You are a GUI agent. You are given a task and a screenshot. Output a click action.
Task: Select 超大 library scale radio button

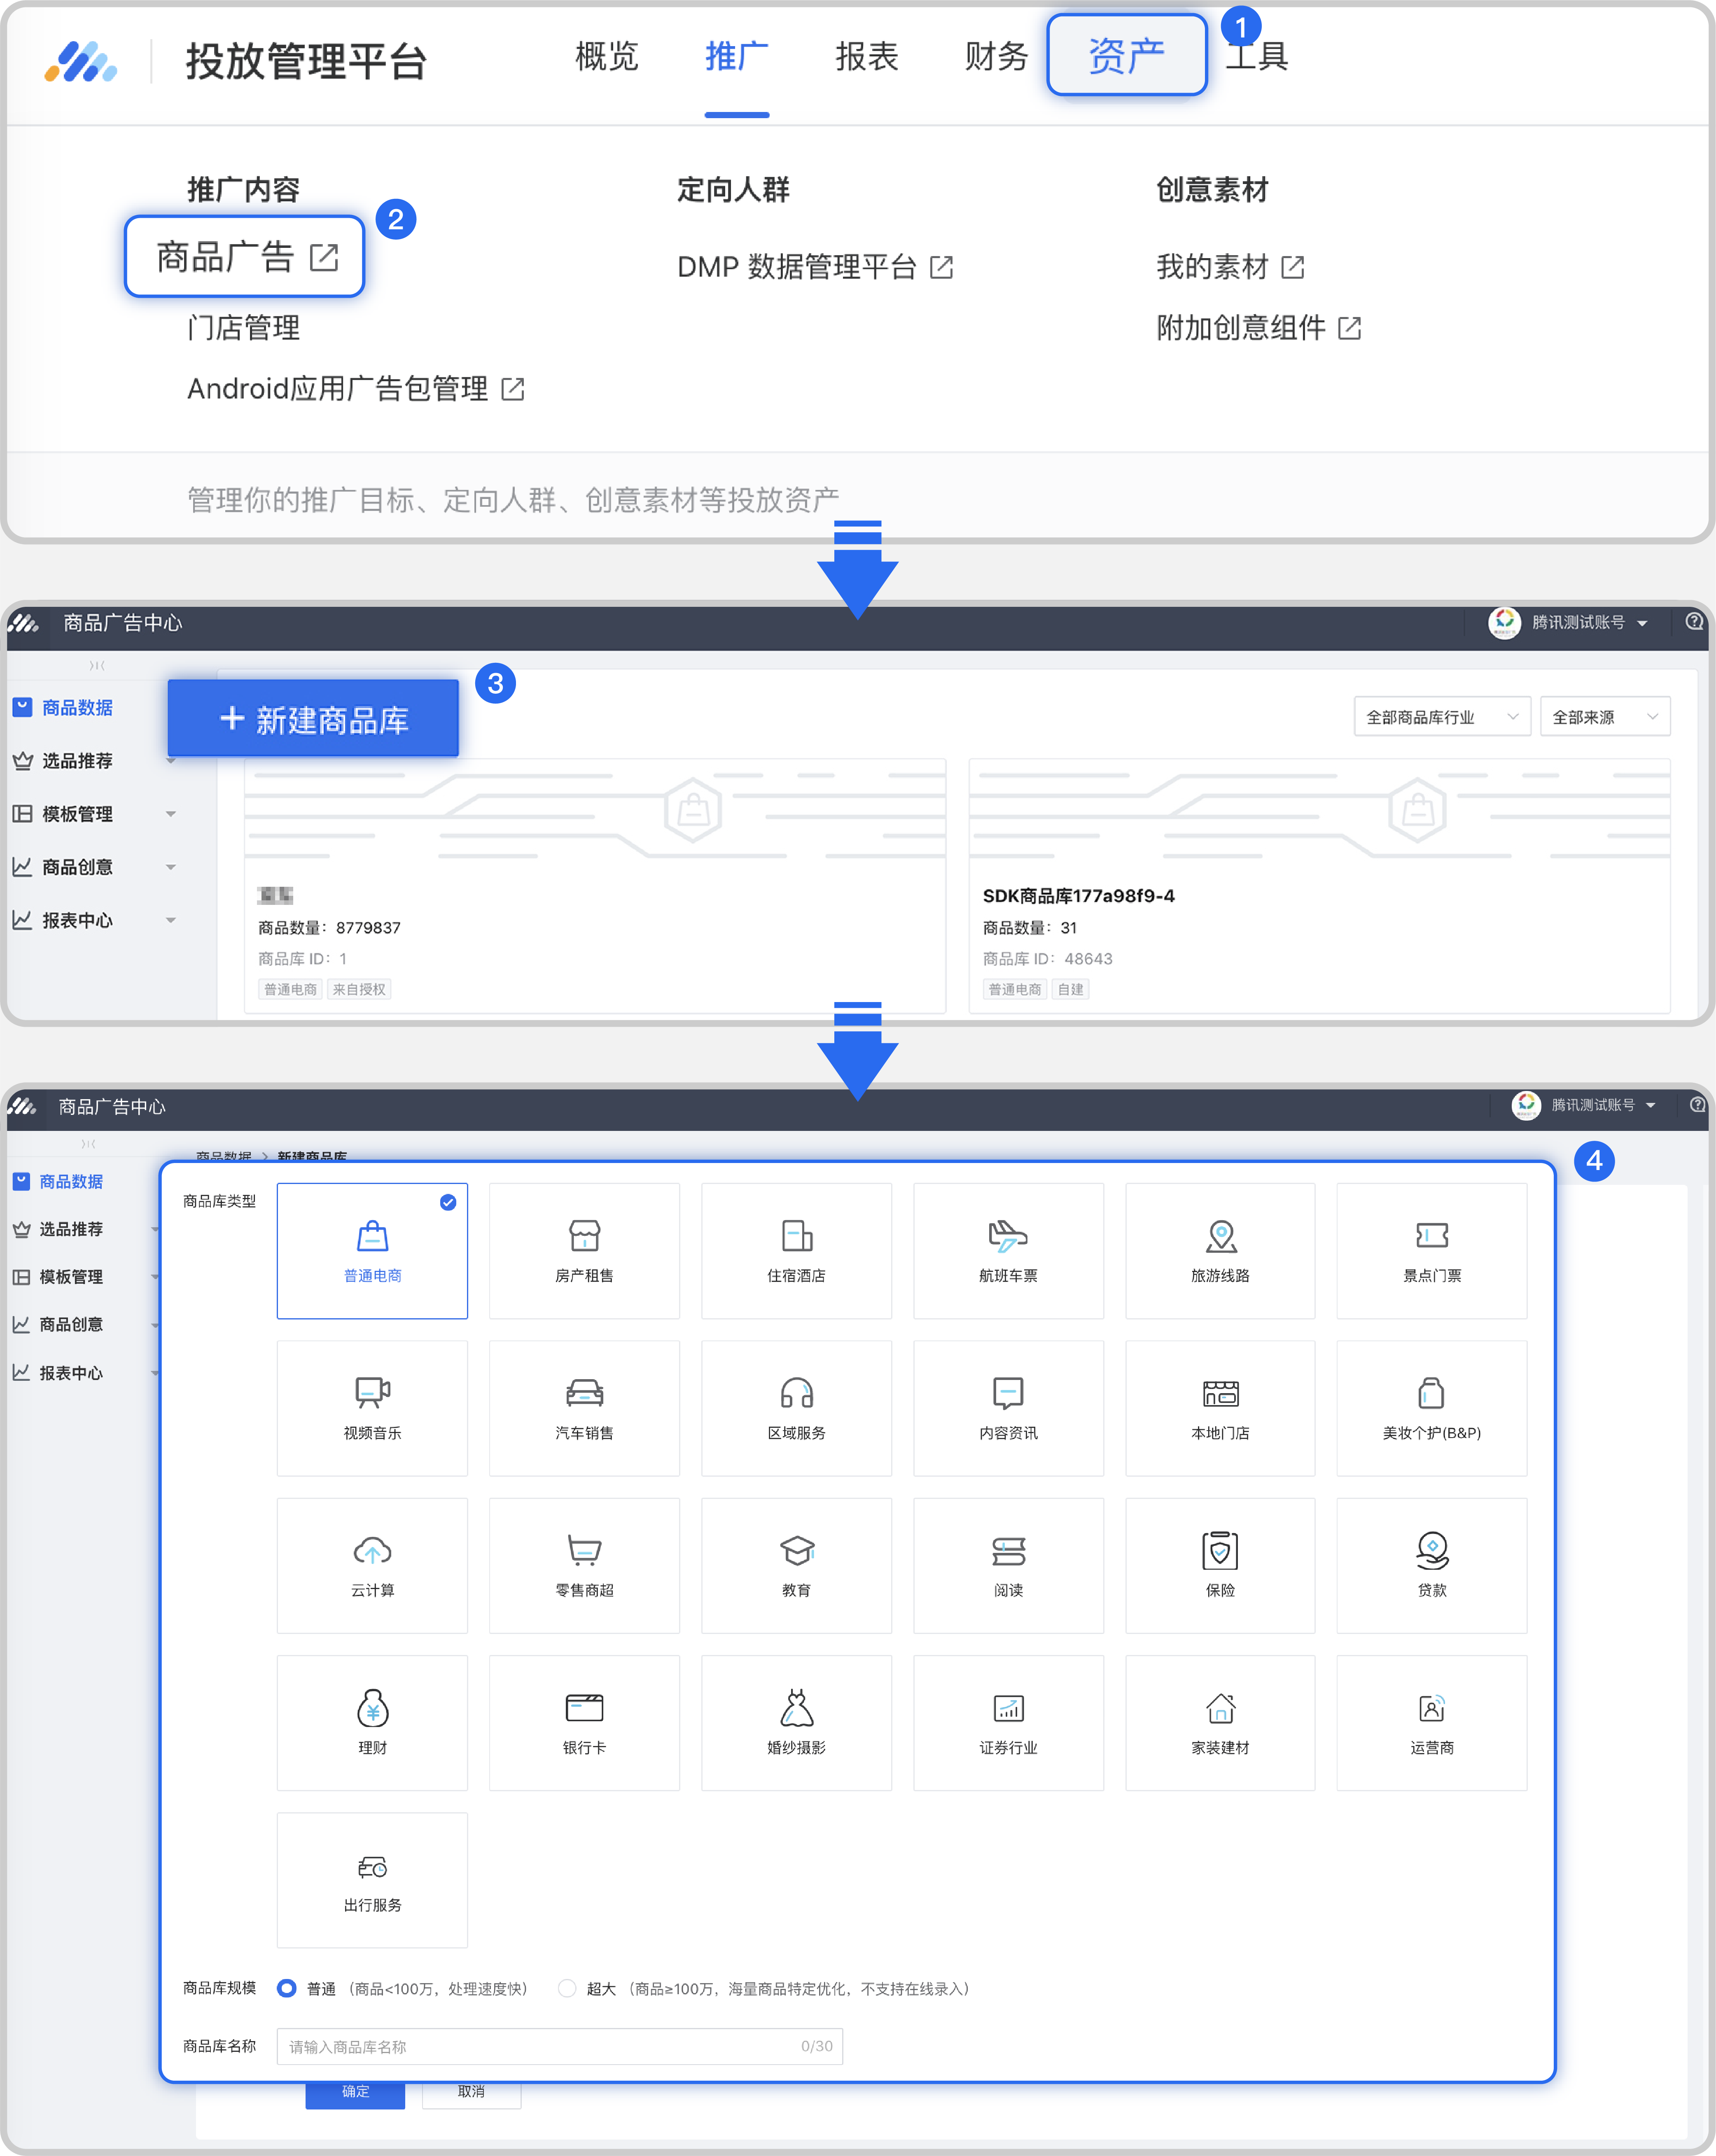pos(567,1988)
